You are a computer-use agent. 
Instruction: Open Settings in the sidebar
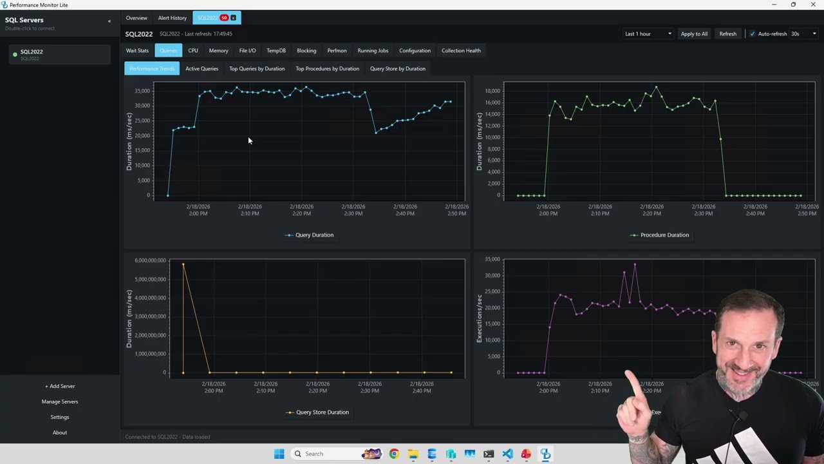(x=60, y=417)
